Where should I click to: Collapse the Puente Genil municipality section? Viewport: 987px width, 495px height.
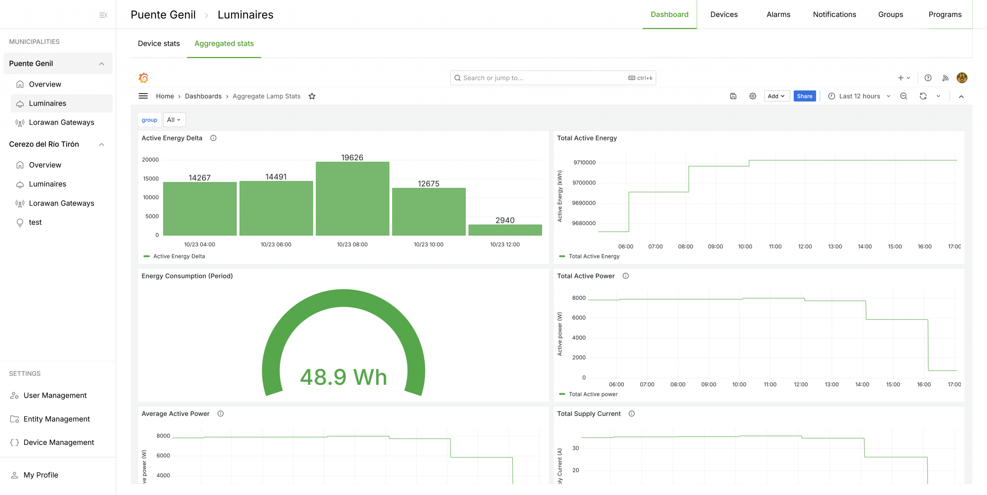[101, 64]
